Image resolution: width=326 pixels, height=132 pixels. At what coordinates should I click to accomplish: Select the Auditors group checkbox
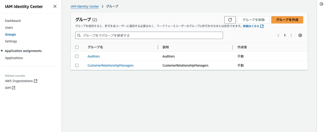(x=77, y=56)
